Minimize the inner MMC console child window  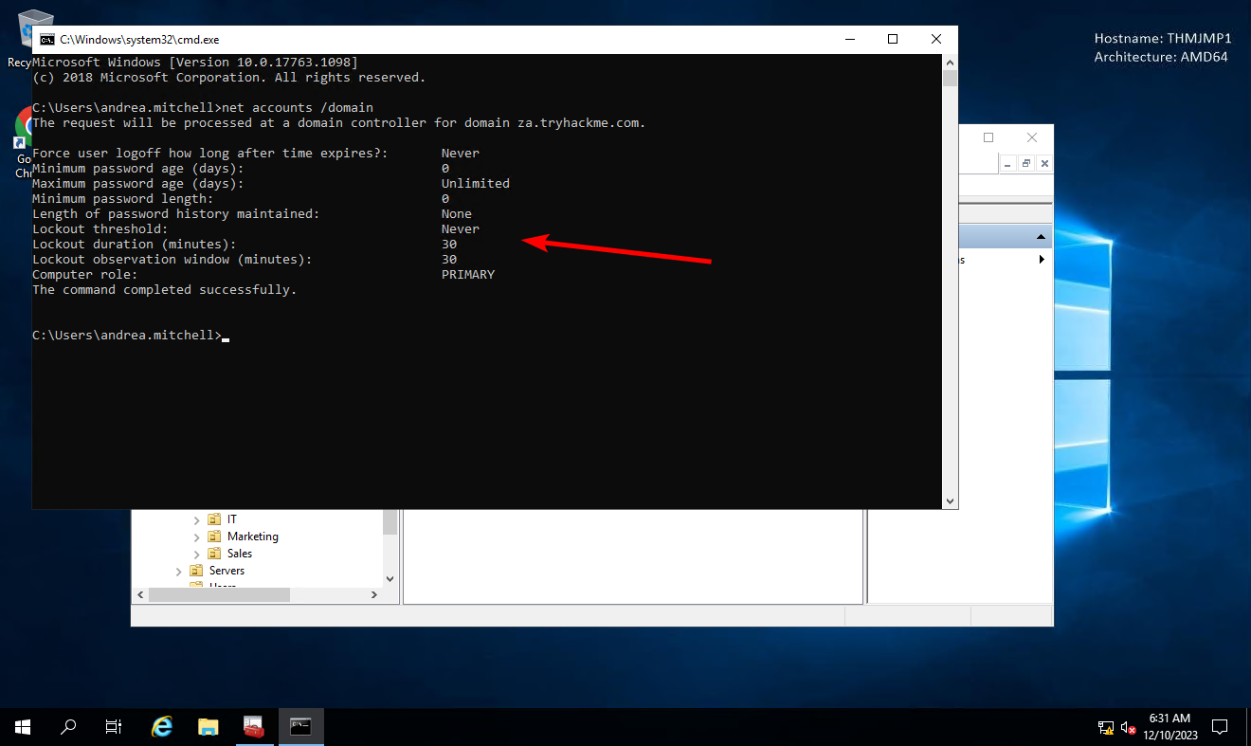coord(1008,163)
